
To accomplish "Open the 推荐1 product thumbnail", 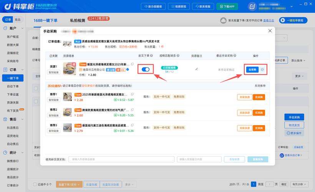I will pos(67,97).
